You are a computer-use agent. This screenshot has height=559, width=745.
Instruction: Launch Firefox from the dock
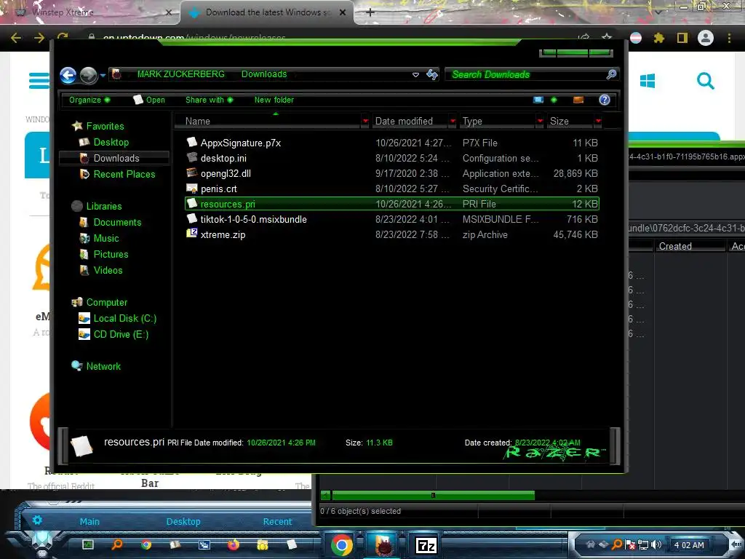click(x=234, y=544)
